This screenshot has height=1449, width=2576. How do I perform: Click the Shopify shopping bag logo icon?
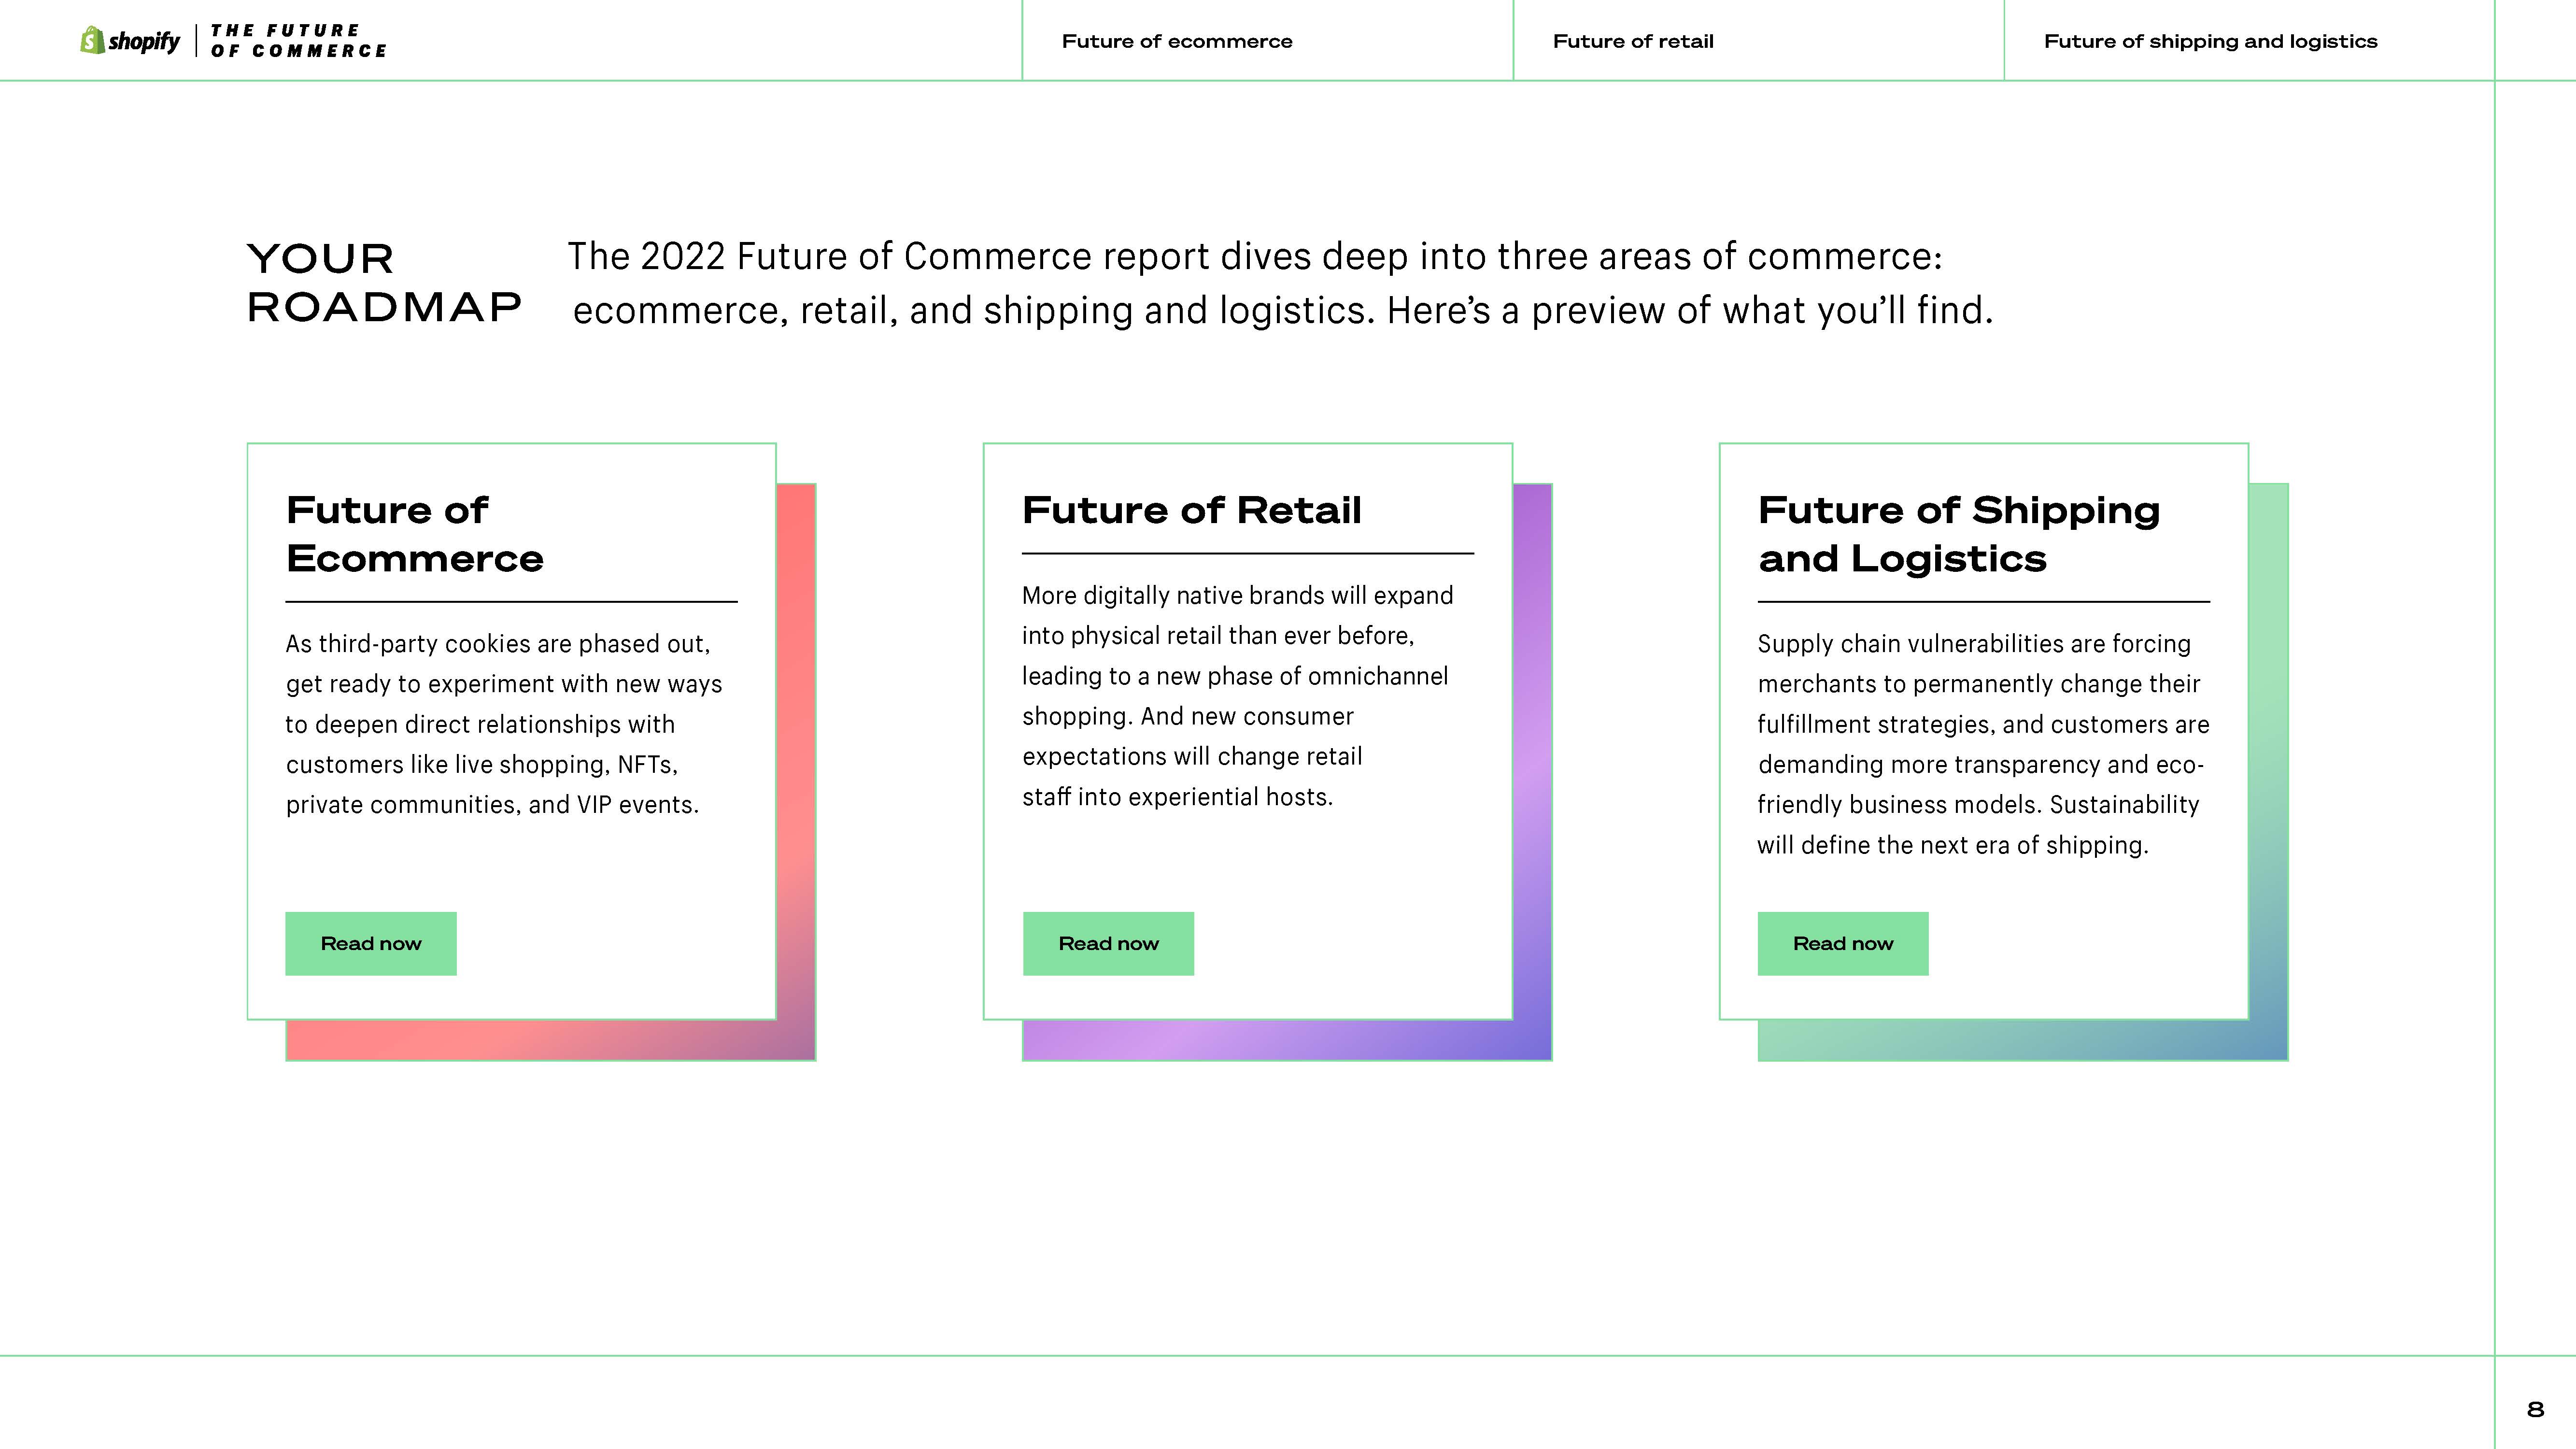92,40
